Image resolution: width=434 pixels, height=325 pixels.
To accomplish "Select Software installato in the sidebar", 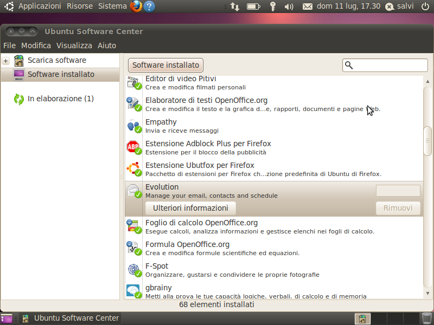I will pyautogui.click(x=61, y=75).
